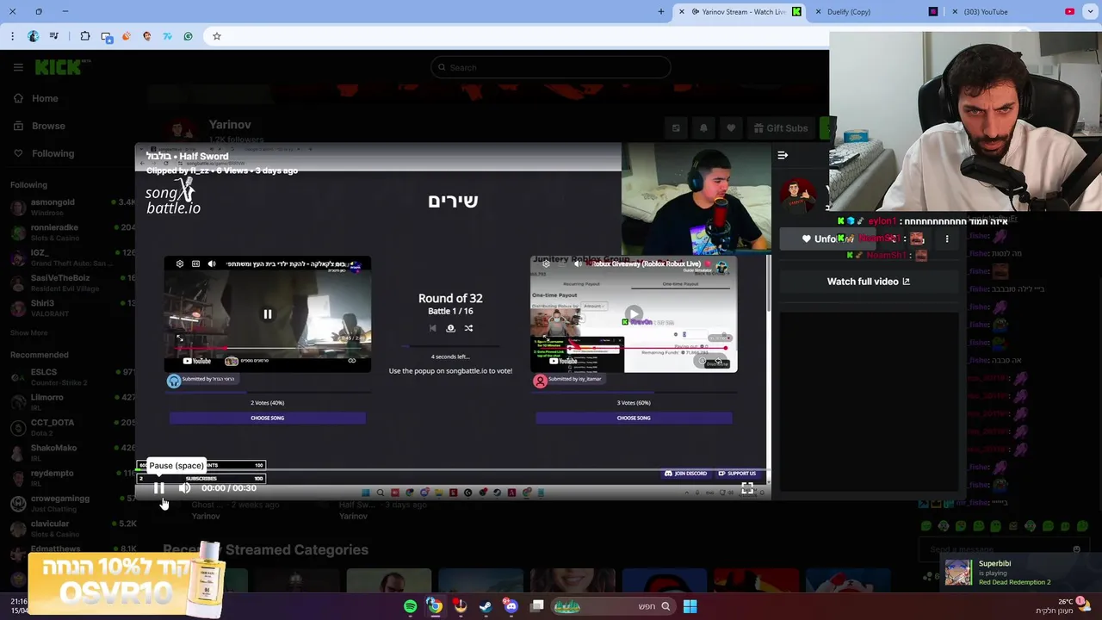Switch to Yarinov Stream browser tab
This screenshot has height=620, width=1102.
click(739, 12)
